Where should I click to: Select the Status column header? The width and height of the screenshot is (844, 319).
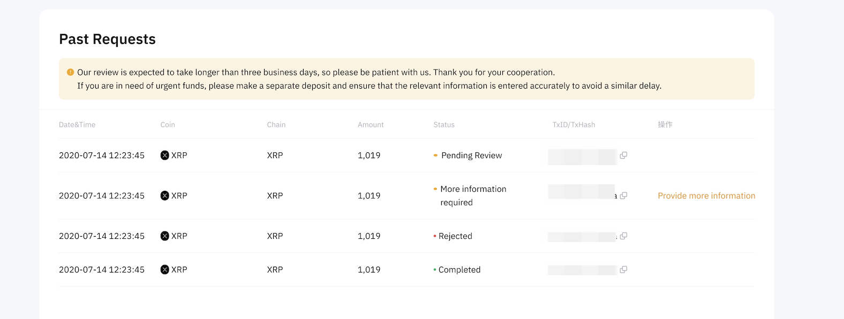click(x=444, y=125)
